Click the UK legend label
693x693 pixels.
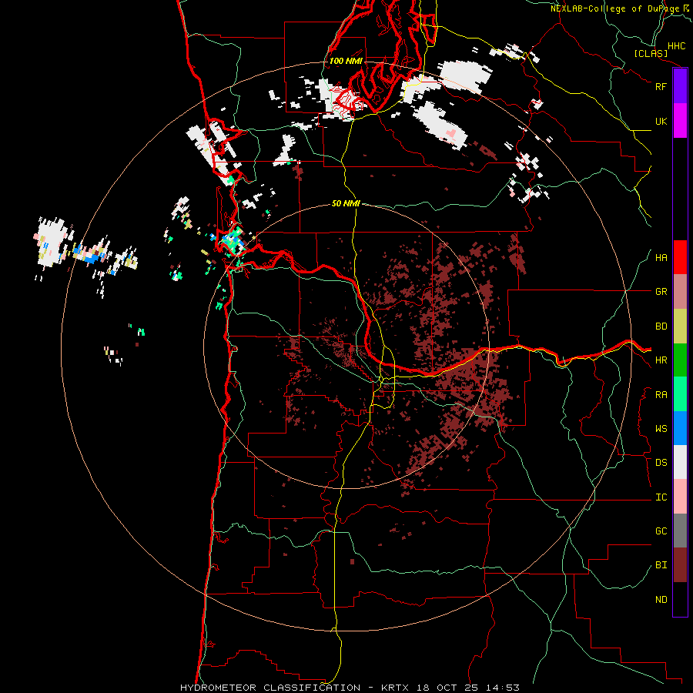pos(661,121)
